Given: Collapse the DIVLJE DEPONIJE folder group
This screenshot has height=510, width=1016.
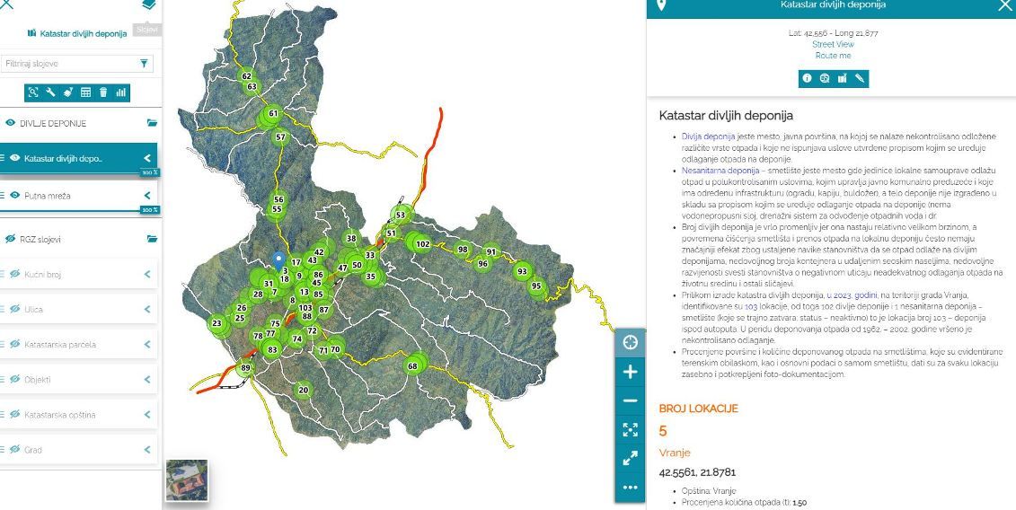Looking at the screenshot, I should tap(152, 123).
